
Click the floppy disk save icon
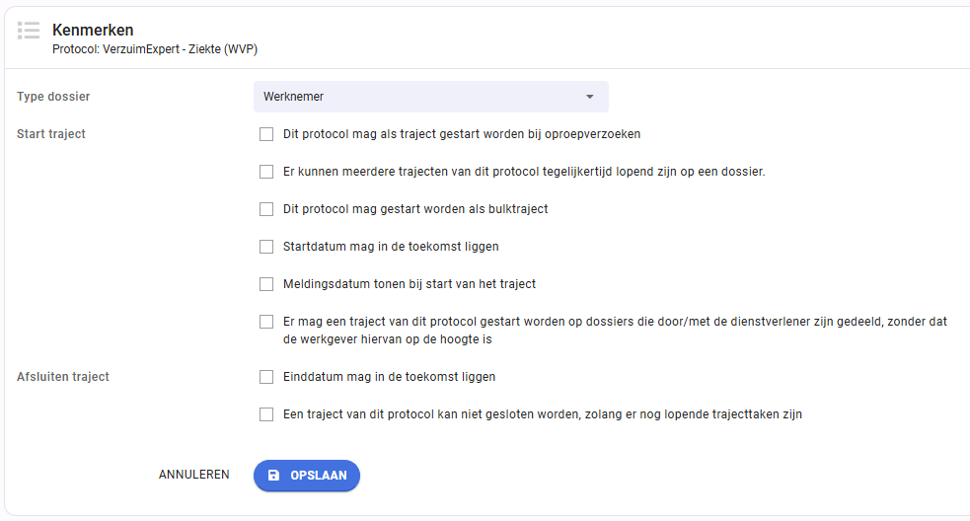pos(273,476)
